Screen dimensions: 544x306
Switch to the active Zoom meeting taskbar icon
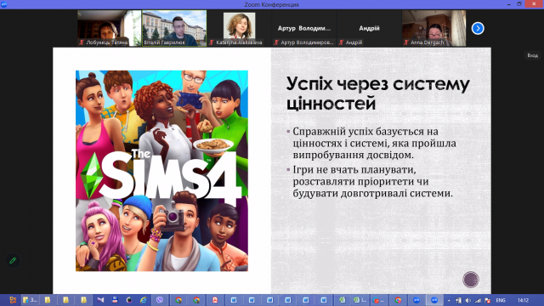pyautogui.click(x=434, y=300)
